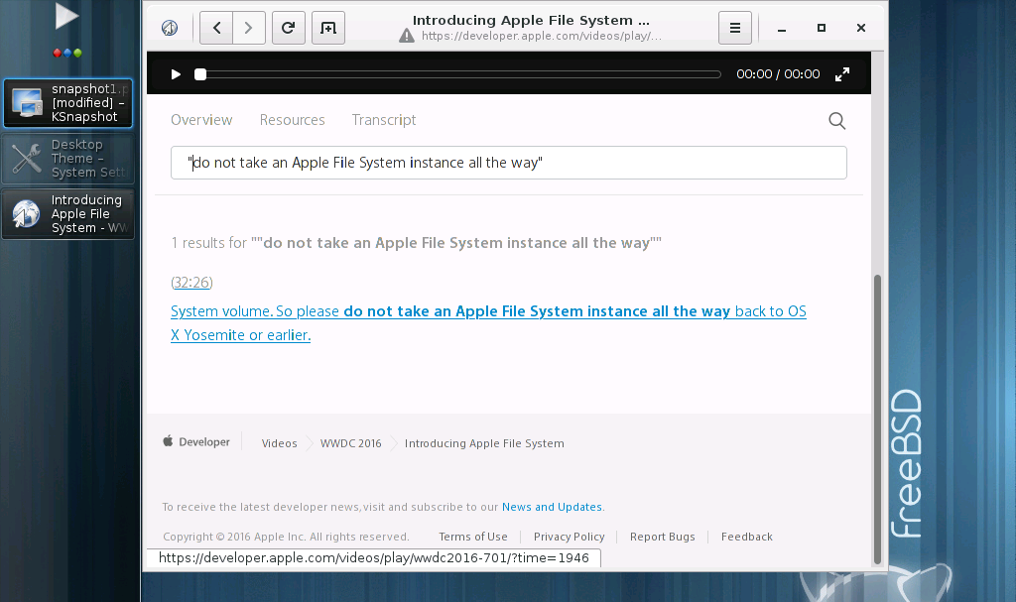Jump to the 32:26 timestamp link

(191, 283)
